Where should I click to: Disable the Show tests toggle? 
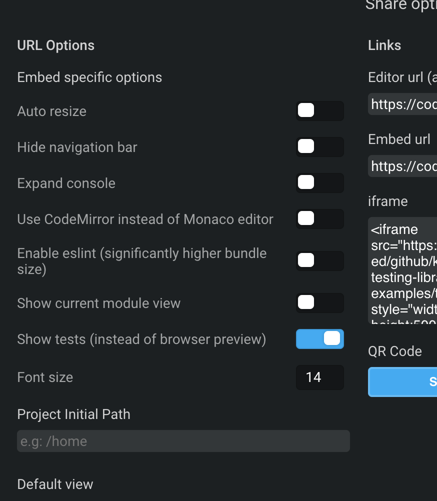point(319,339)
